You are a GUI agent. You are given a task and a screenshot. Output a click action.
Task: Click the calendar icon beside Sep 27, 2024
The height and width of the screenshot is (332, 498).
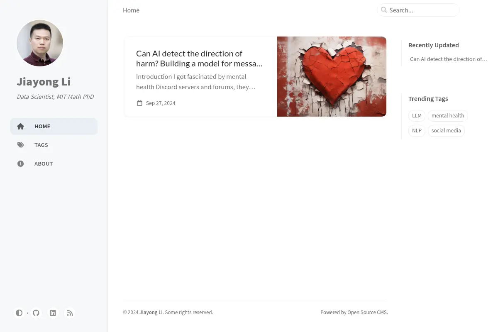click(x=139, y=103)
